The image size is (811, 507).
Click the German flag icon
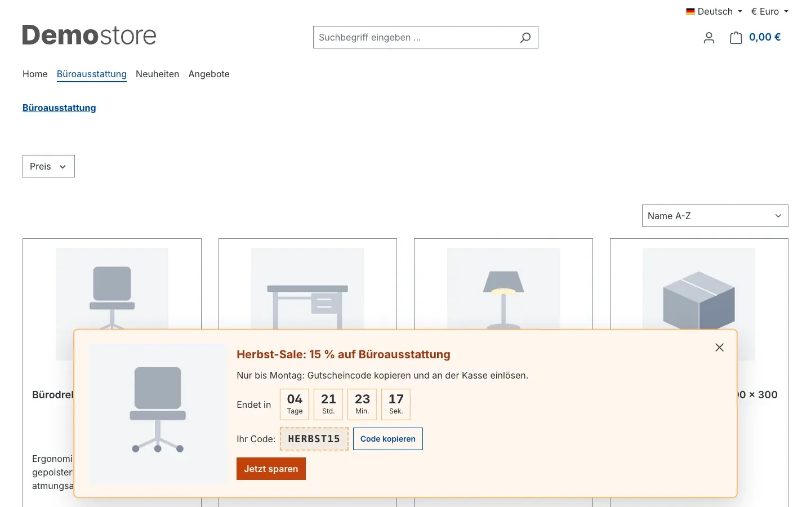tap(690, 11)
